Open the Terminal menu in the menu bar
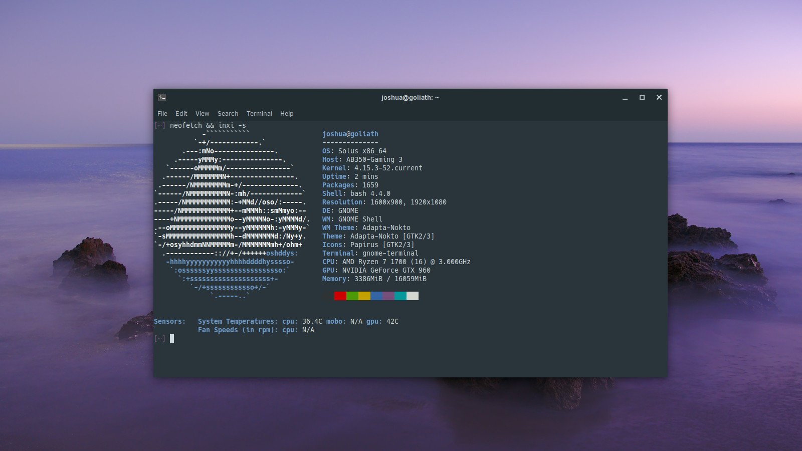Image resolution: width=802 pixels, height=451 pixels. pyautogui.click(x=259, y=114)
